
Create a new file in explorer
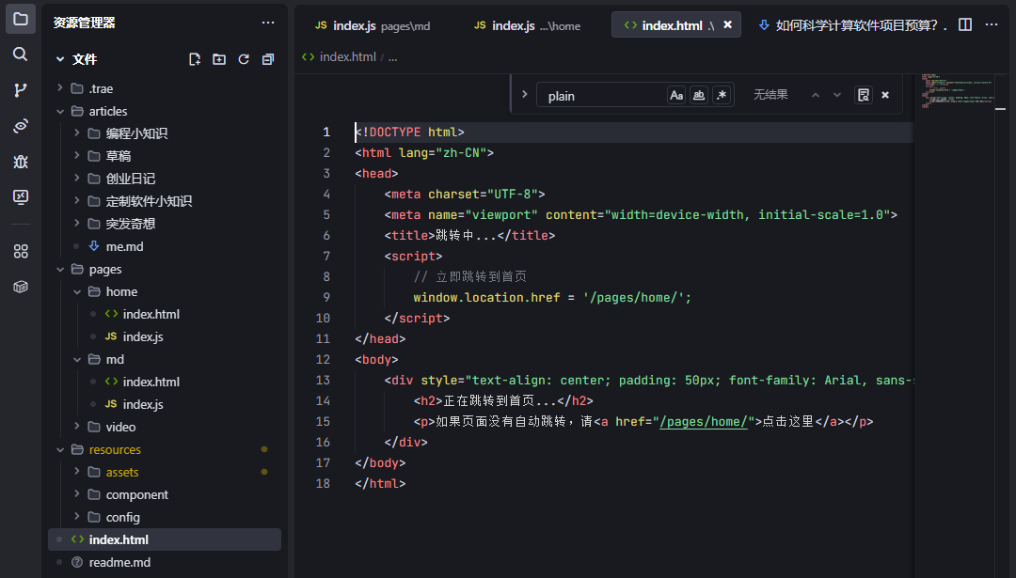point(195,59)
